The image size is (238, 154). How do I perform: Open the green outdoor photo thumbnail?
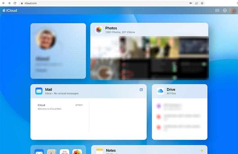click(164, 47)
